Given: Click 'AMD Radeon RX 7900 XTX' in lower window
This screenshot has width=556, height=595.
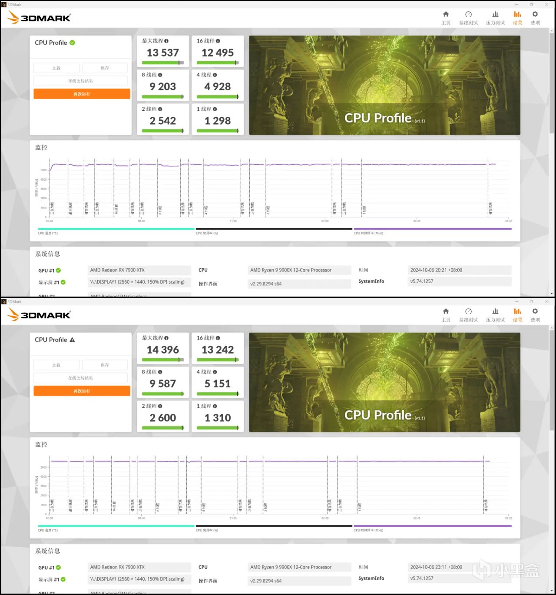Looking at the screenshot, I should point(117,567).
